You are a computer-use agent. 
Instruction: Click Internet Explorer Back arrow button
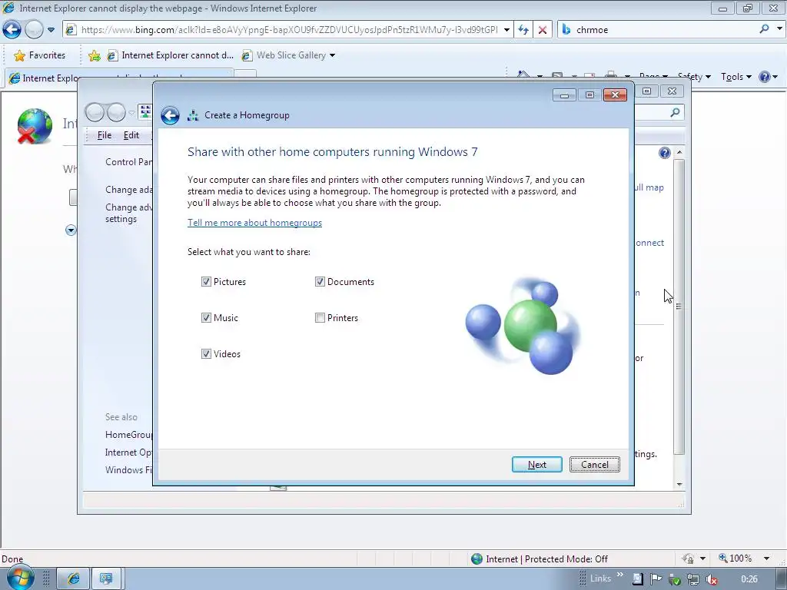pos(12,30)
